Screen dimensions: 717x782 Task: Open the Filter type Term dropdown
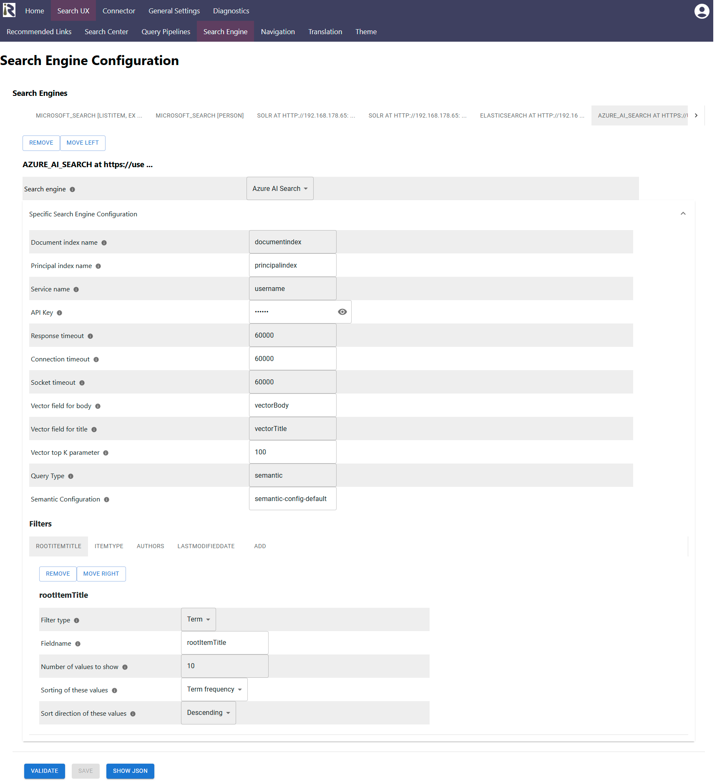[199, 619]
